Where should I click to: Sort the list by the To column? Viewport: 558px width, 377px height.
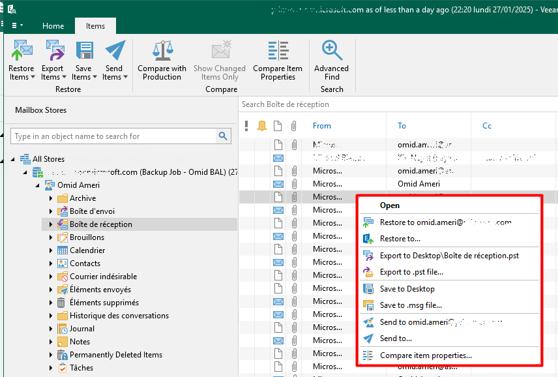(402, 126)
